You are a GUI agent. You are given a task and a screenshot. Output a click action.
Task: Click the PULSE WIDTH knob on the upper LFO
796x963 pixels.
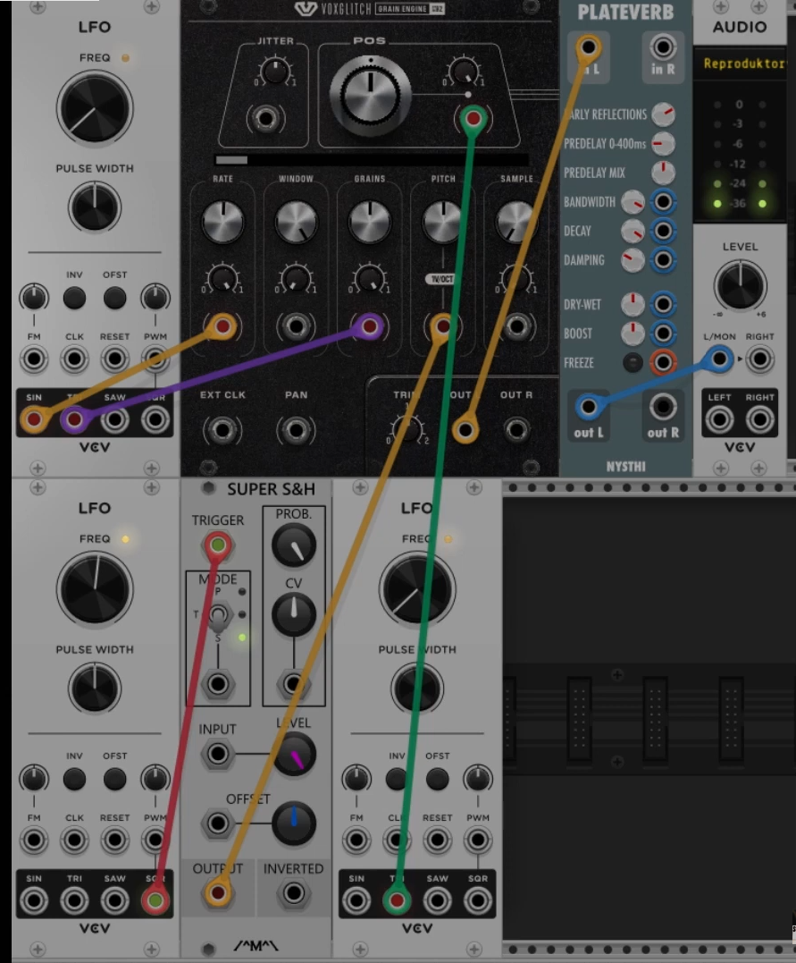point(95,207)
